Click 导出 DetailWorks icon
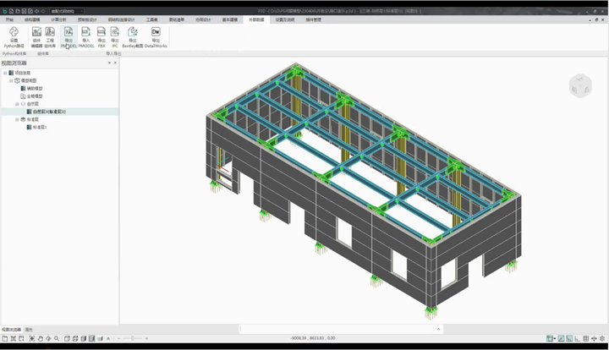This screenshot has height=350, width=609. (x=156, y=35)
